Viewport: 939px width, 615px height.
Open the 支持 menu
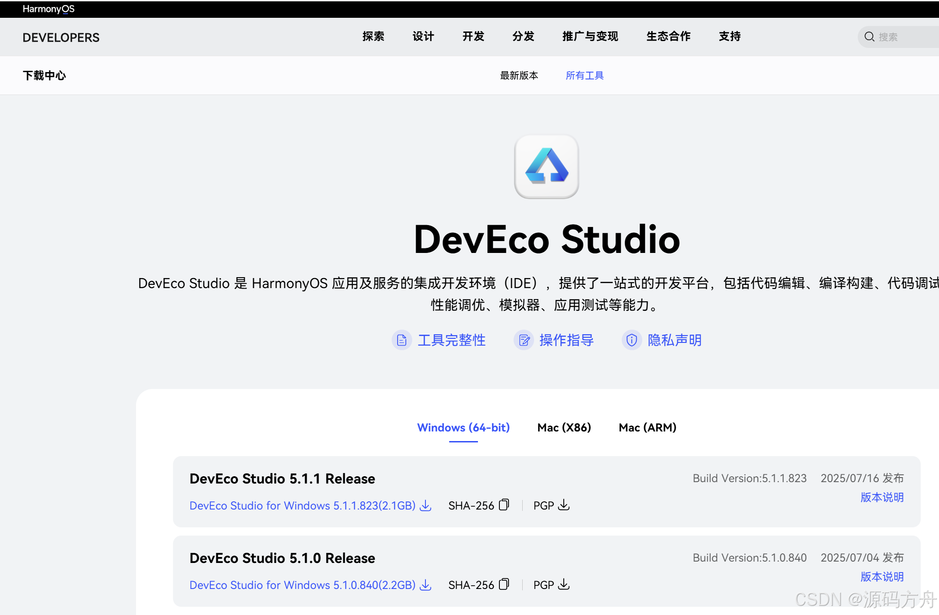(x=729, y=37)
